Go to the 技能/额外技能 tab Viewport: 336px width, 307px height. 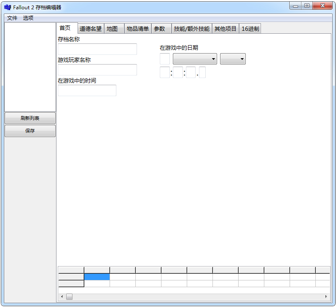pos(191,29)
